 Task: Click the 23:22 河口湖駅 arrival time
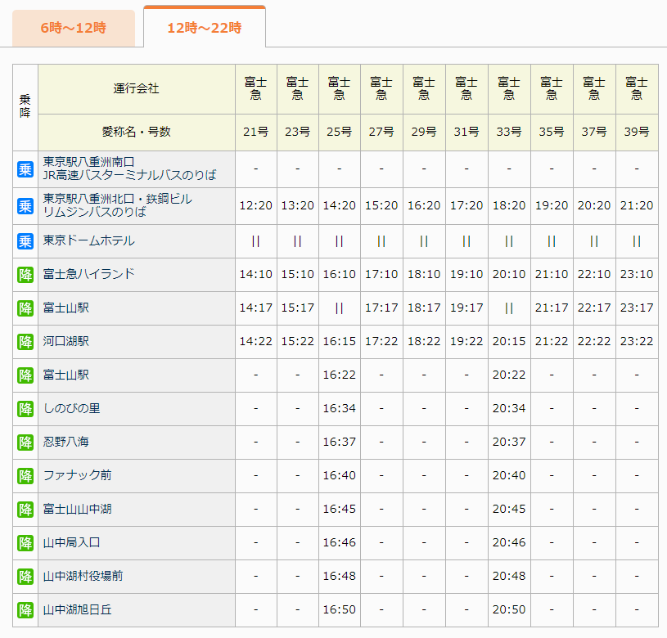pyautogui.click(x=637, y=341)
